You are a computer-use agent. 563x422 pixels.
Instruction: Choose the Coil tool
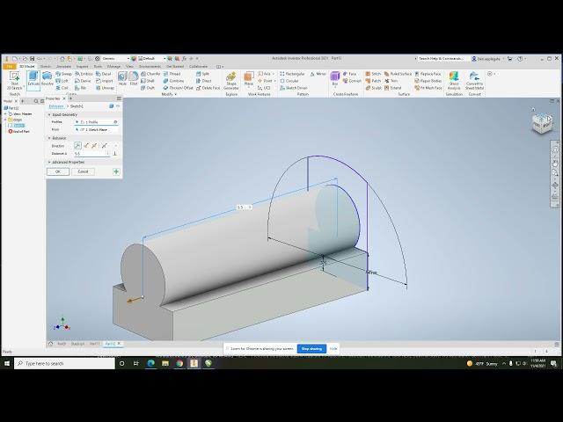click(x=62, y=88)
